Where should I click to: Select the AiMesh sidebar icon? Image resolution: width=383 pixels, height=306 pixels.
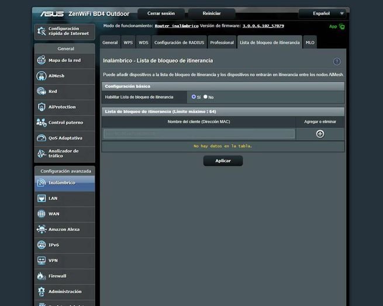coord(42,76)
